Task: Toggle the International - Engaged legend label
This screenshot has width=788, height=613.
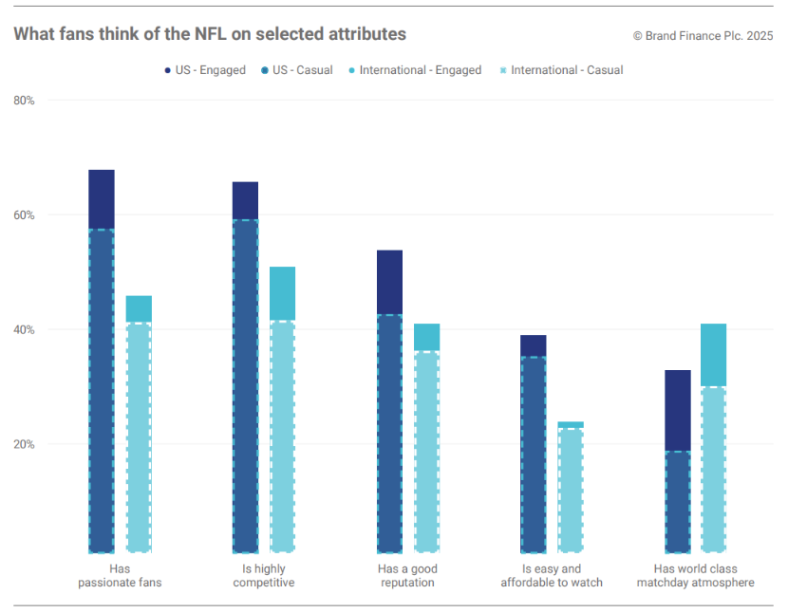Action: coord(421,70)
